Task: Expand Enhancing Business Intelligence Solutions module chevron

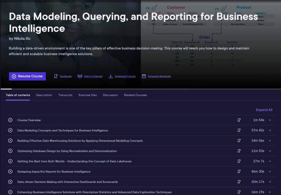Action: [270, 192]
